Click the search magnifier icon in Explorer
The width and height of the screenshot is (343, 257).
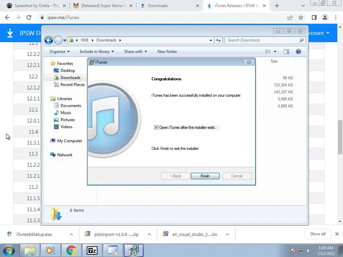(301, 40)
